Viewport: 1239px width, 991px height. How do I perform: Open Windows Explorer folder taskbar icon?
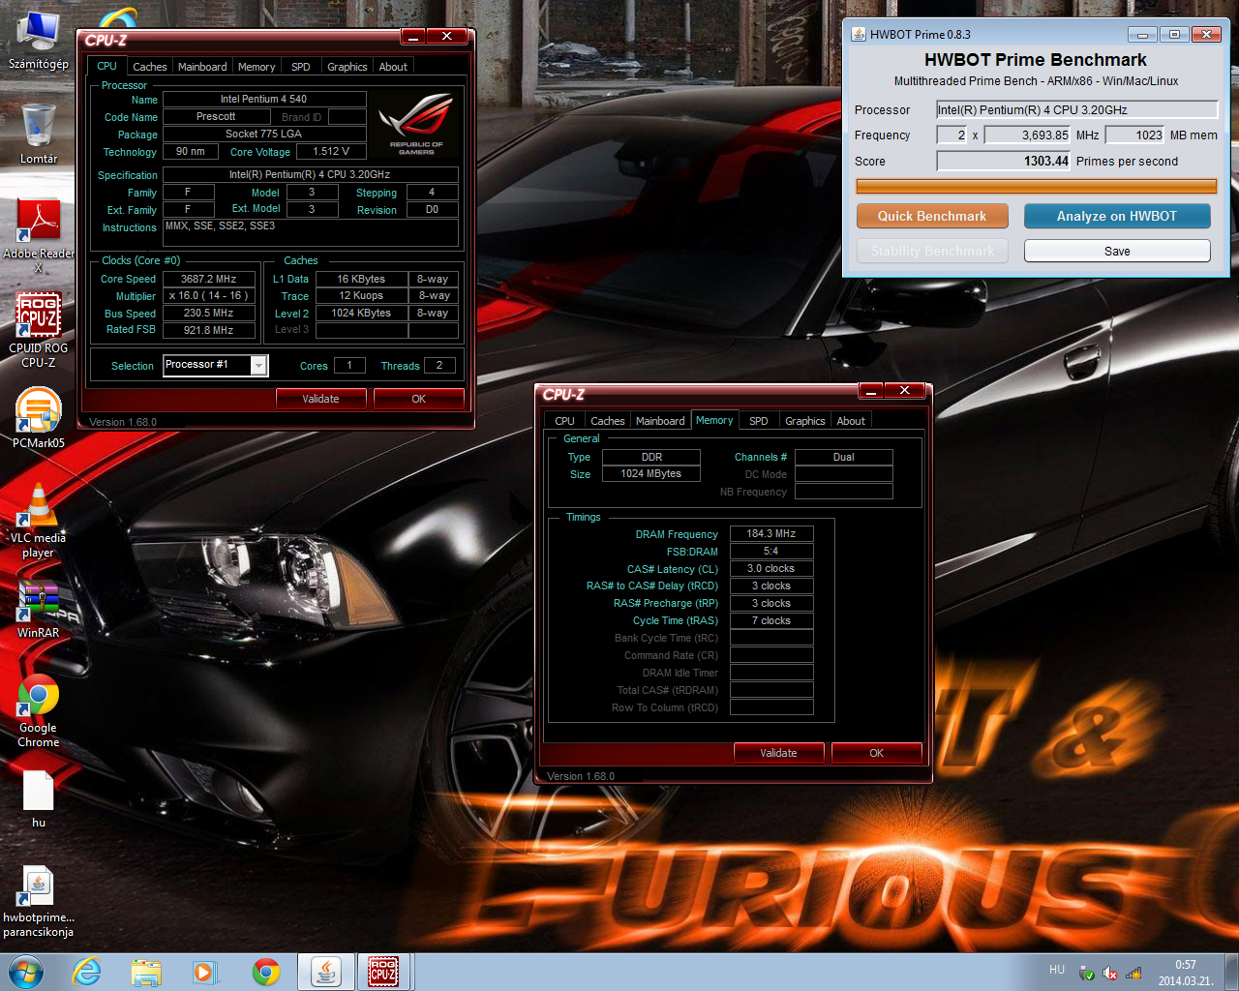point(146,972)
